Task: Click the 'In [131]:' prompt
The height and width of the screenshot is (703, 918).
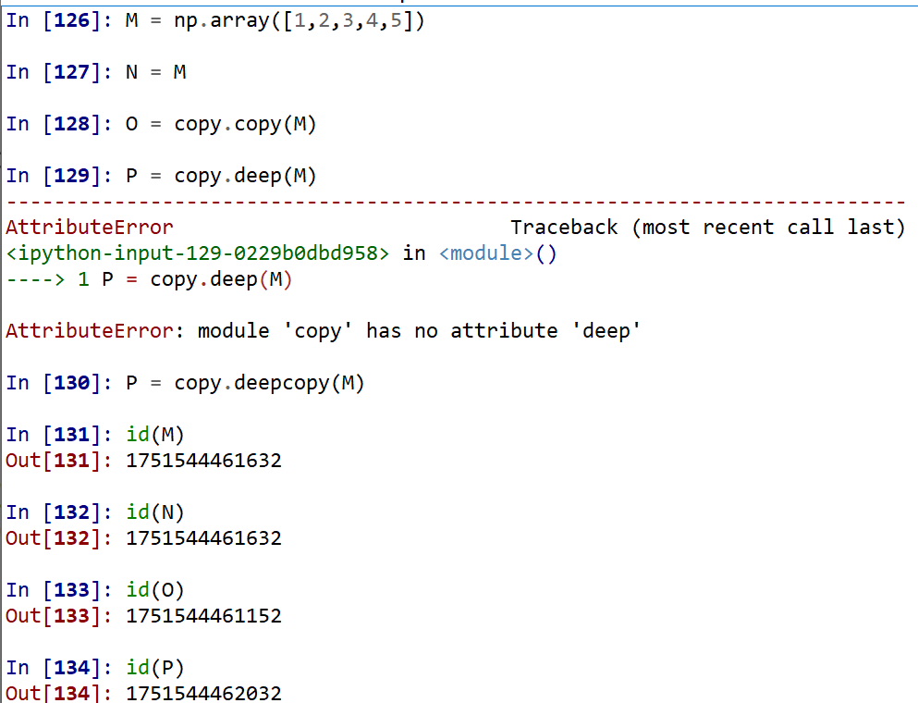Action: pyautogui.click(x=58, y=436)
